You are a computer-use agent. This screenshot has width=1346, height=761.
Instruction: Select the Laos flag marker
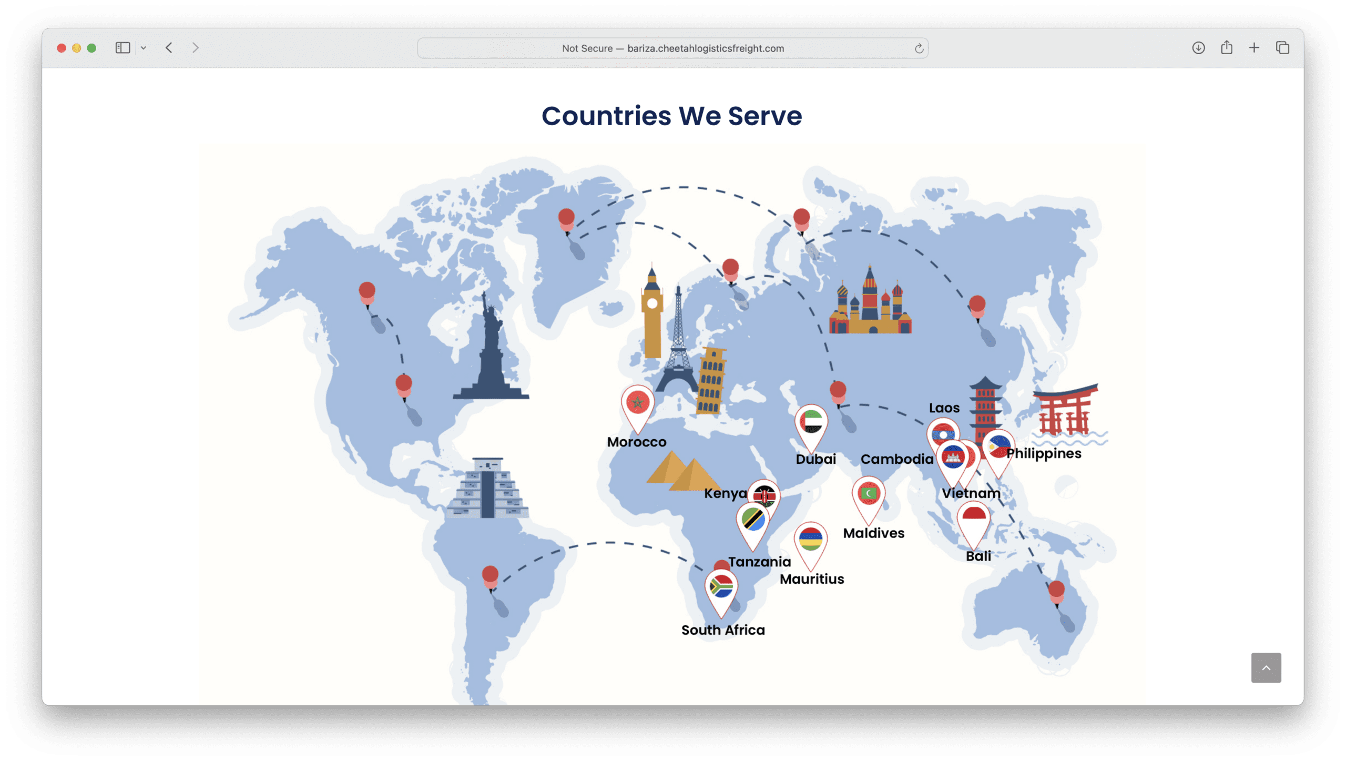943,433
